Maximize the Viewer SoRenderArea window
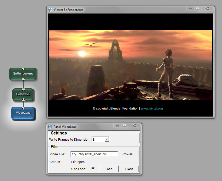The width and height of the screenshot is (222, 181). (x=198, y=9)
